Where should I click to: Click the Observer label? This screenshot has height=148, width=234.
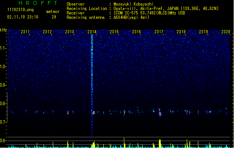click(x=76, y=4)
